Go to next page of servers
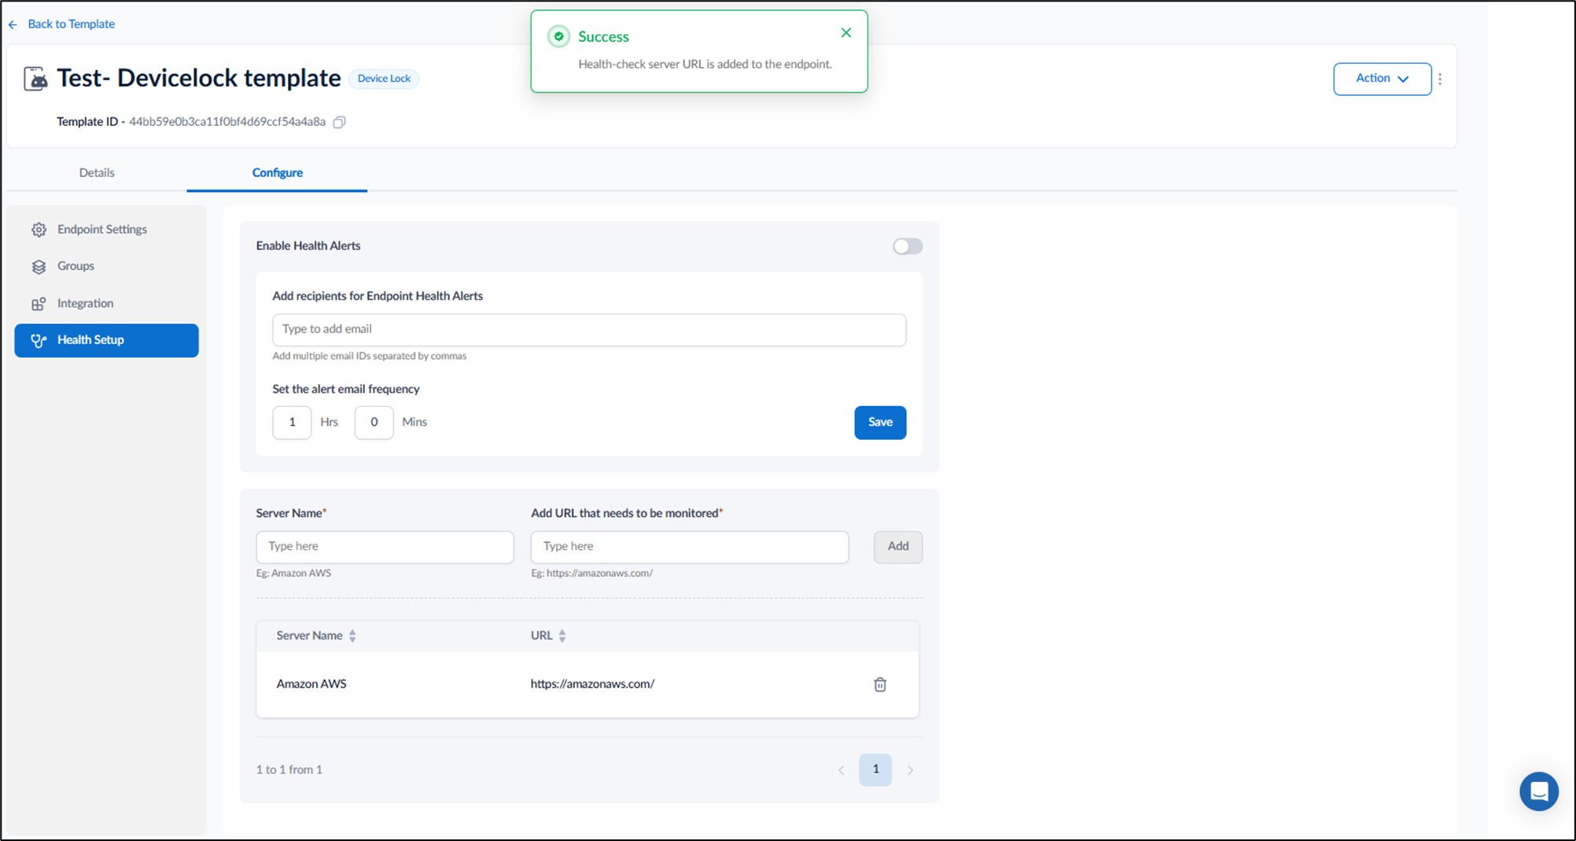The height and width of the screenshot is (841, 1576). pyautogui.click(x=910, y=770)
